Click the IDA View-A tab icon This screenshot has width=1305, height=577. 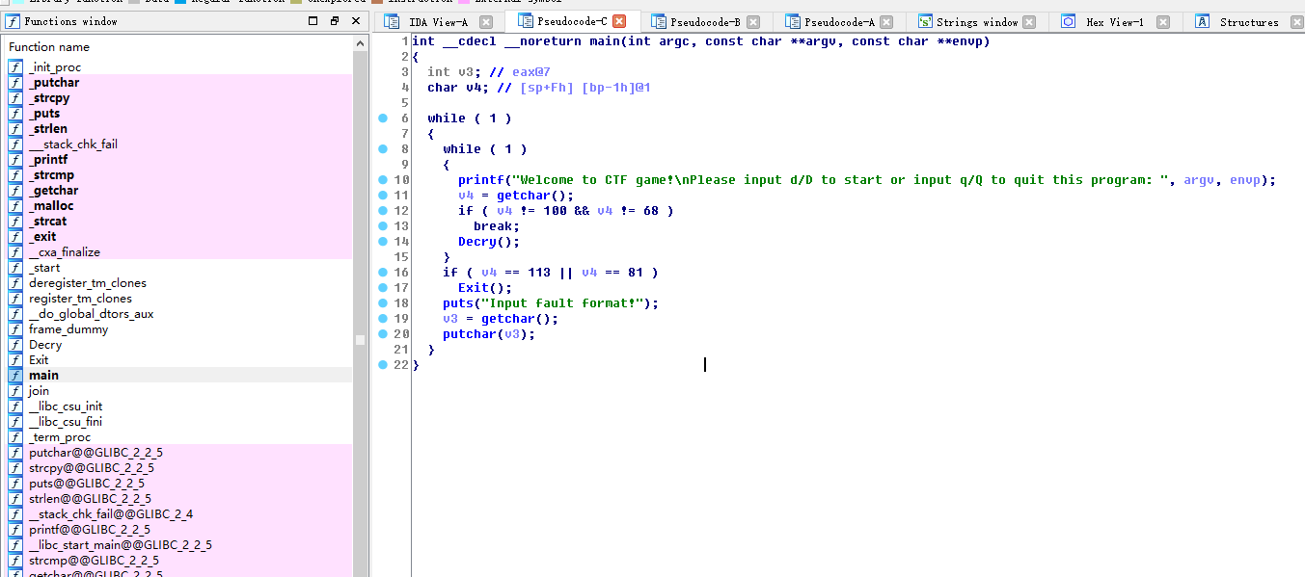(x=393, y=22)
